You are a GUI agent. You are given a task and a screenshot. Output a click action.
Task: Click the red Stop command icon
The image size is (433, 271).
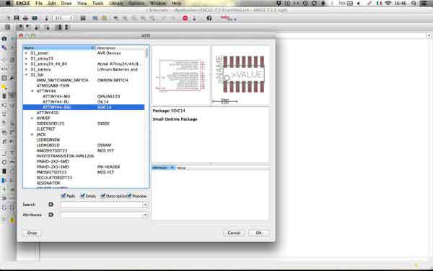point(185,18)
